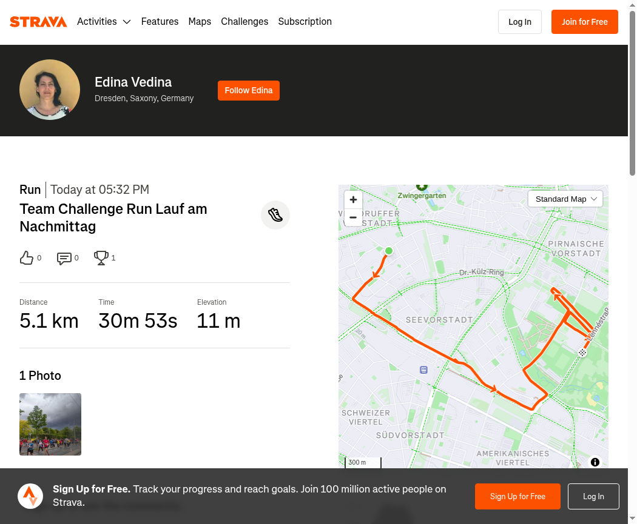This screenshot has width=637, height=524.
Task: Expand the Activities dropdown menu
Action: 104,21
